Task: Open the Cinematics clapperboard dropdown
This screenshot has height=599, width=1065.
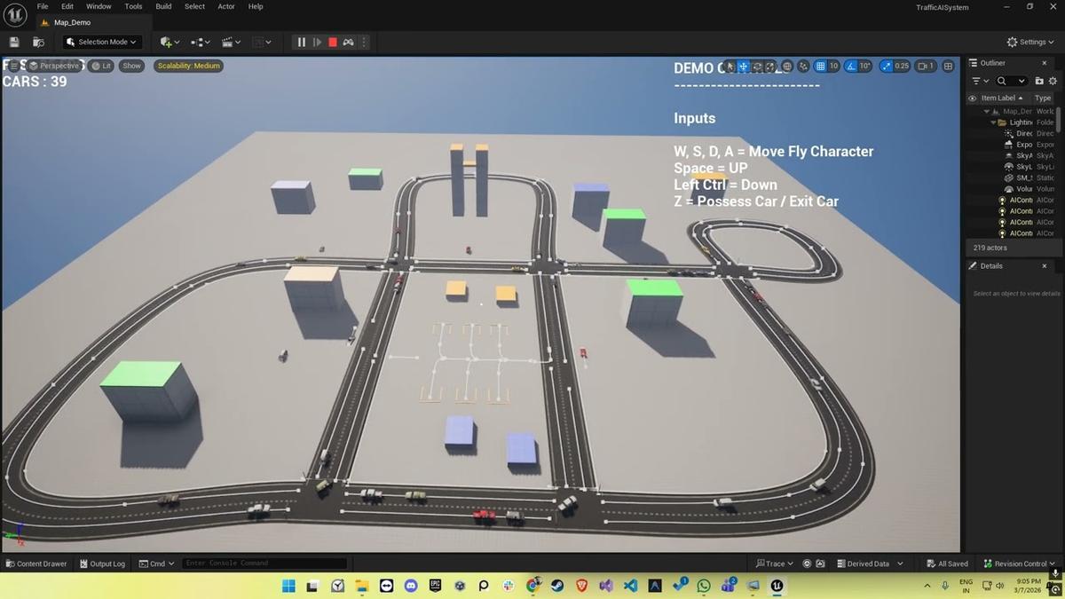Action: pos(232,42)
